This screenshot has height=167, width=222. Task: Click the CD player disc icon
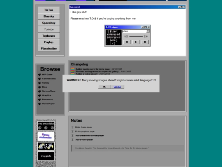106,27
